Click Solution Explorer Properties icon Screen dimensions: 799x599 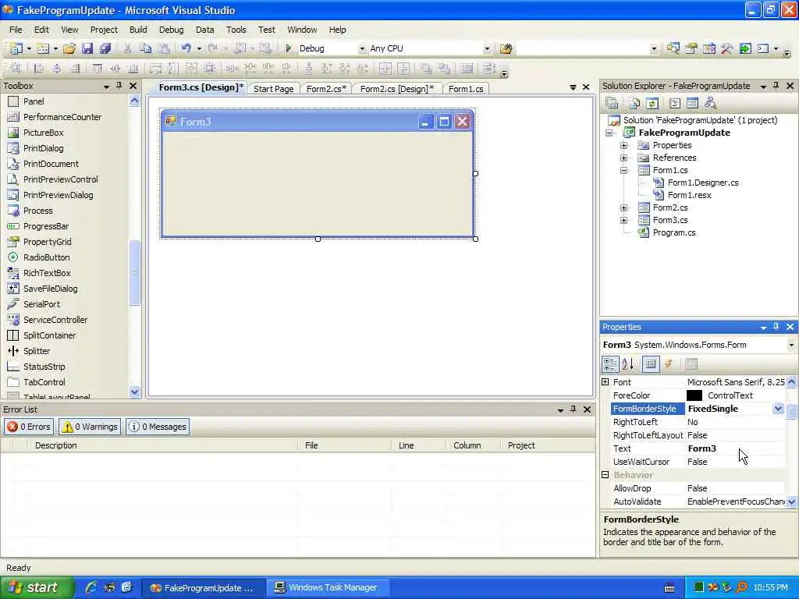pos(612,104)
